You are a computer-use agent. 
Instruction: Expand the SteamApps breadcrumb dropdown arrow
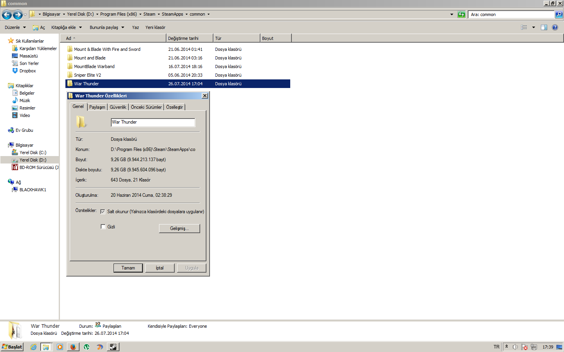(186, 14)
